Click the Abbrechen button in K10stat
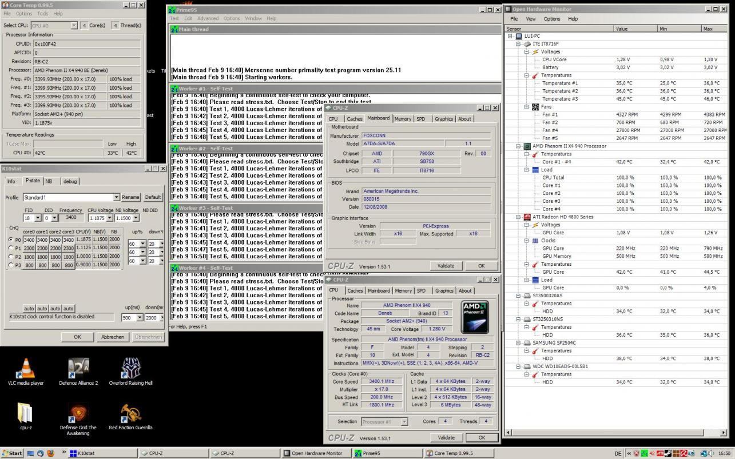Viewport: 735px width, 459px height. pyautogui.click(x=113, y=337)
